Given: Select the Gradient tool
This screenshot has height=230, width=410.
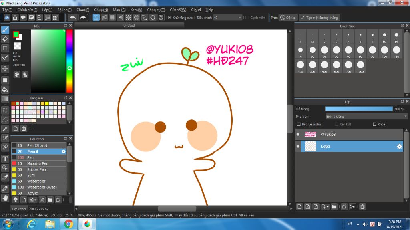Looking at the screenshot, I should click(x=5, y=99).
